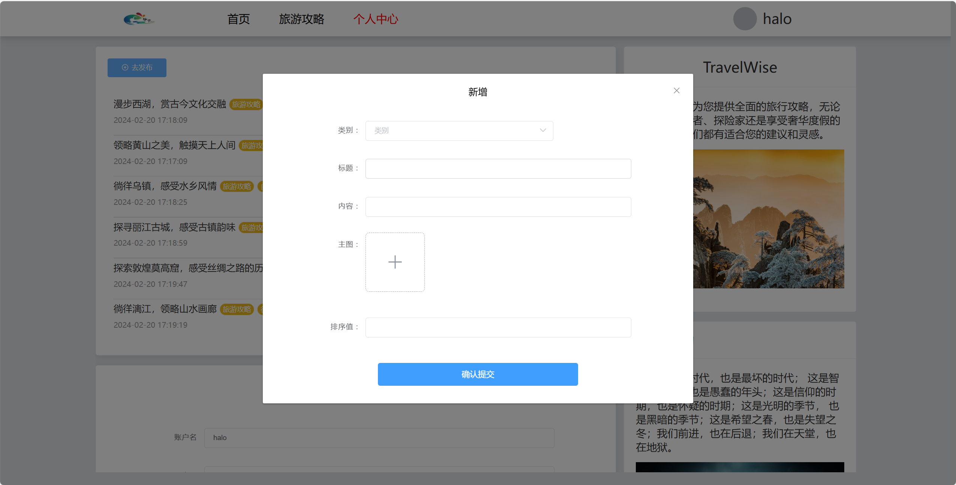Click the halo username in header
Screen dimensions: 956x485
tap(777, 19)
